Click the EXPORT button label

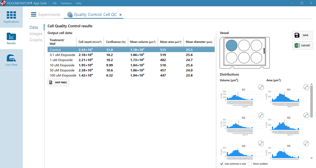[306, 46]
